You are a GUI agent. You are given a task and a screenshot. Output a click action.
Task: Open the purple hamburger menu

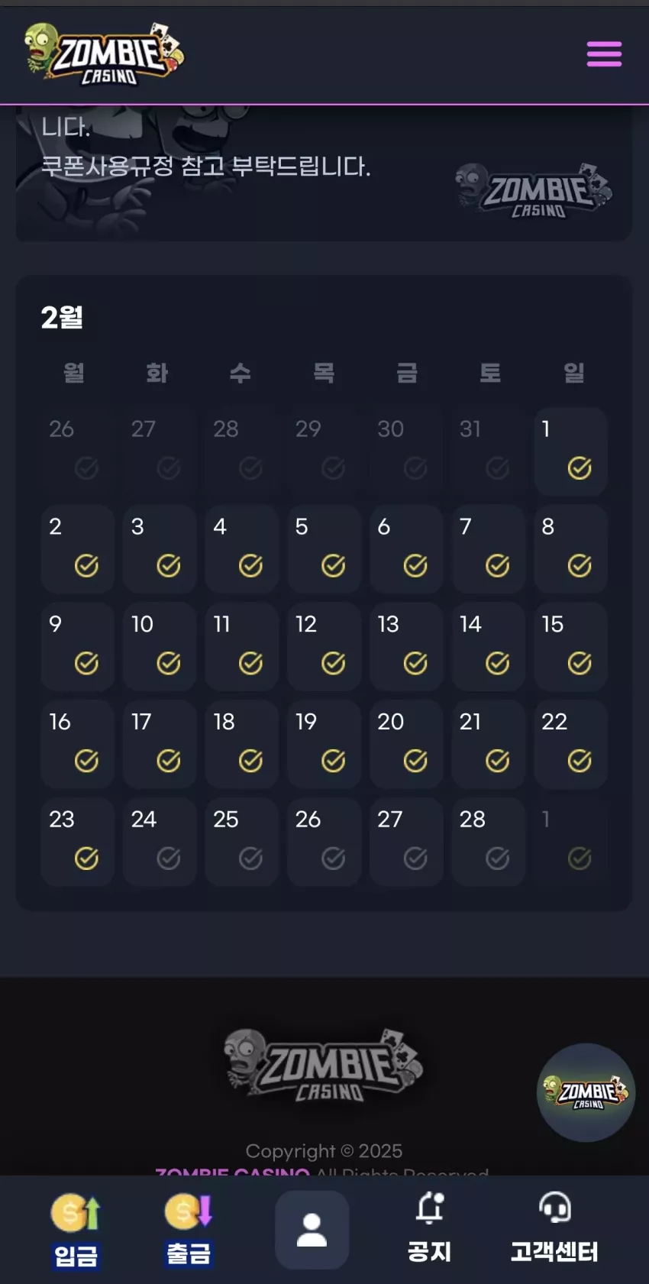coord(604,53)
